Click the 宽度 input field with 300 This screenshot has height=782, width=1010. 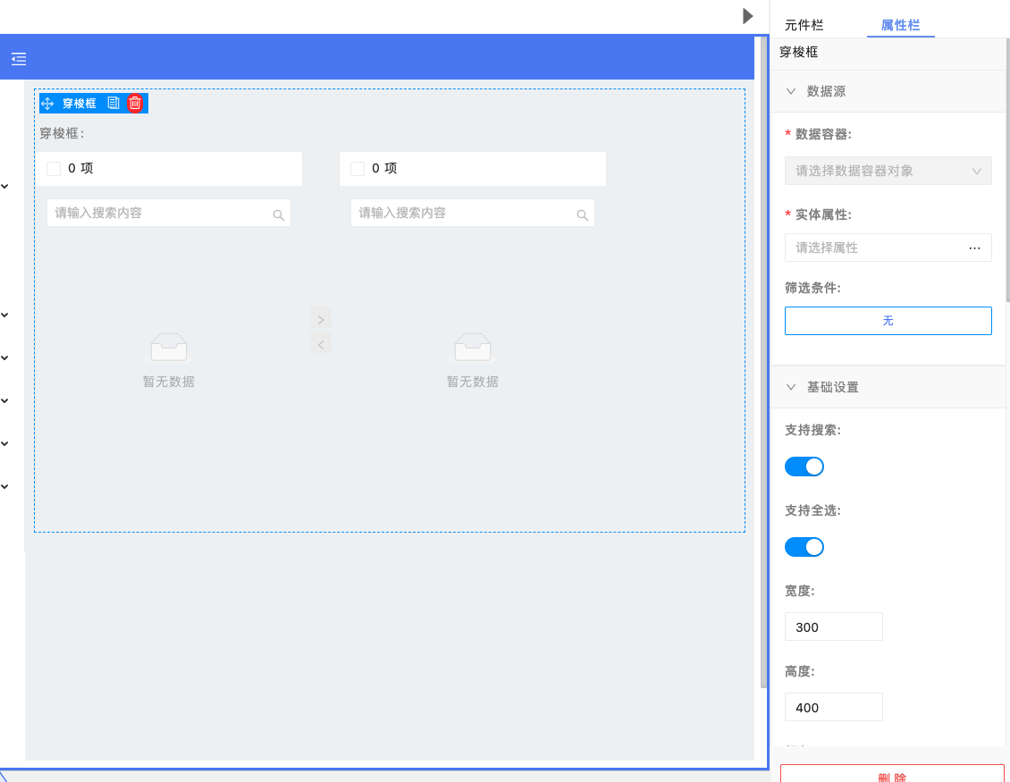click(x=834, y=626)
